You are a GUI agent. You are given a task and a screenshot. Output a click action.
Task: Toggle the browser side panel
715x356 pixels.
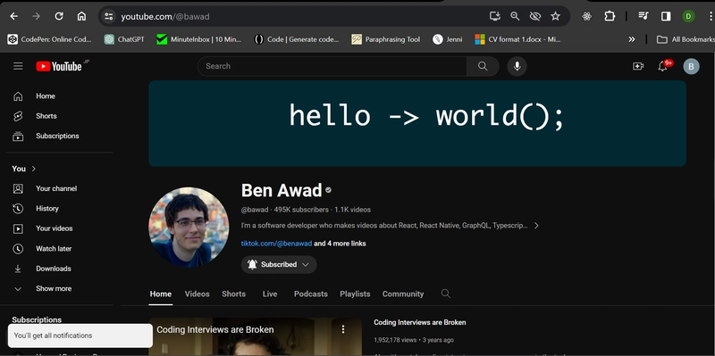click(666, 16)
